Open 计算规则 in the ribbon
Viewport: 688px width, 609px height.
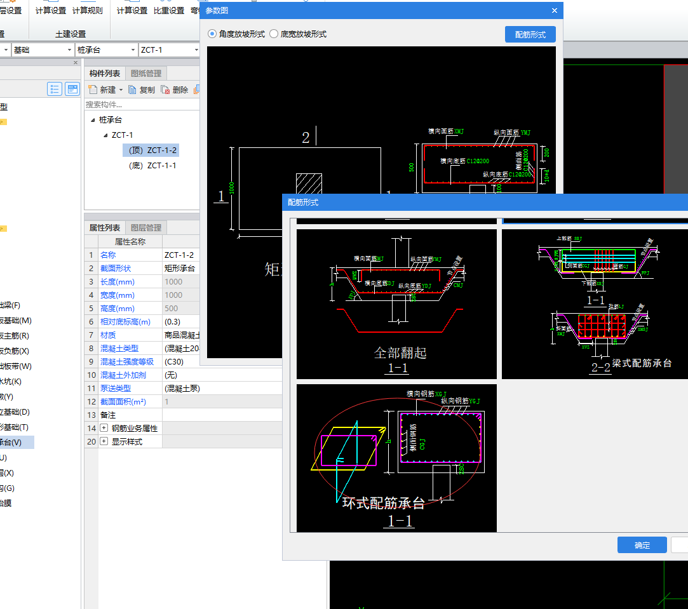tap(88, 11)
